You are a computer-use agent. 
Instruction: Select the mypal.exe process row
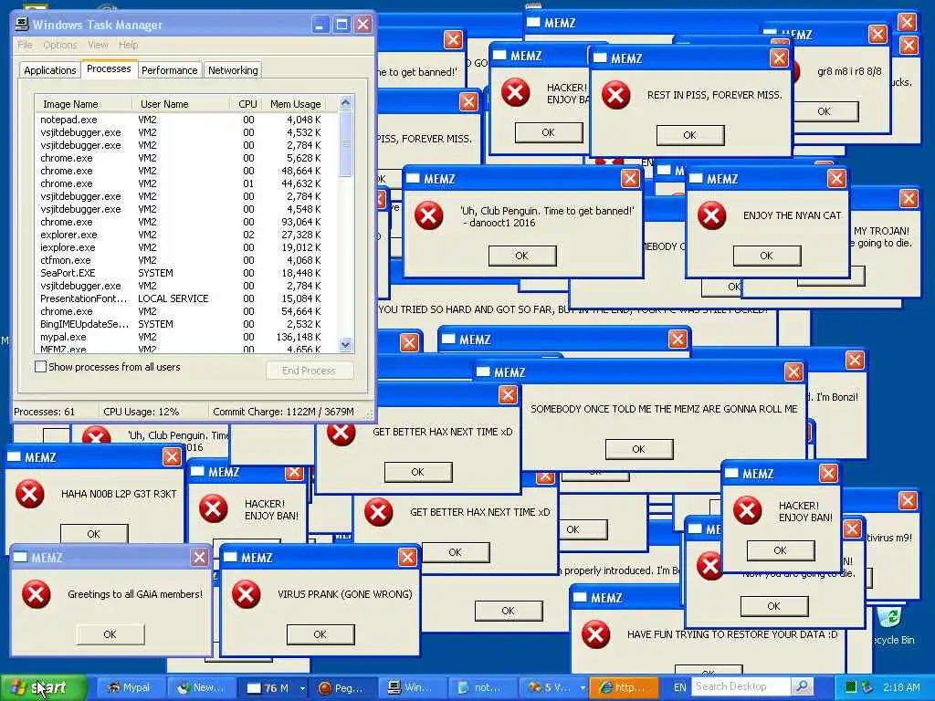[186, 337]
